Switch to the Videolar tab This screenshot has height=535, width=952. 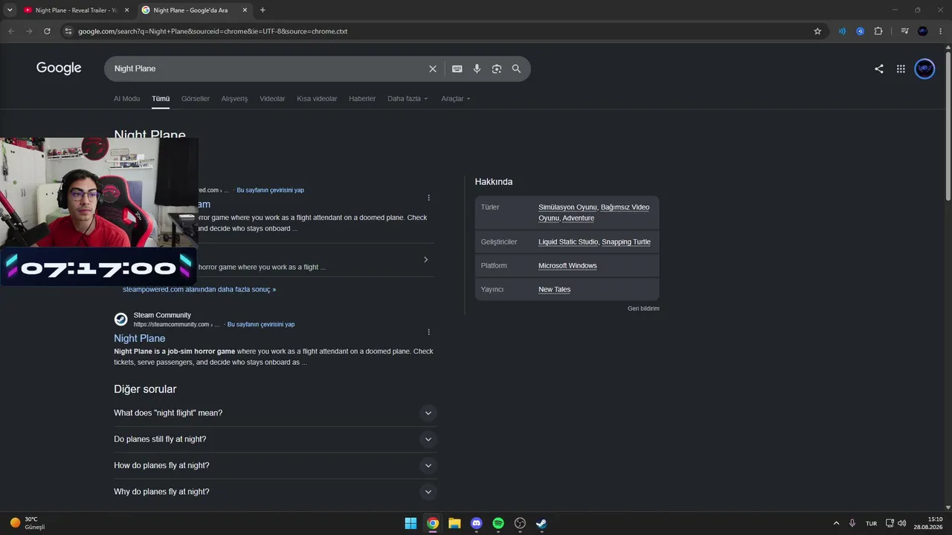point(272,99)
